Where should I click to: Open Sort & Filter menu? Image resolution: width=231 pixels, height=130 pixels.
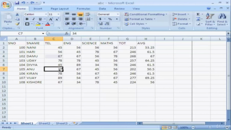(x=210, y=19)
